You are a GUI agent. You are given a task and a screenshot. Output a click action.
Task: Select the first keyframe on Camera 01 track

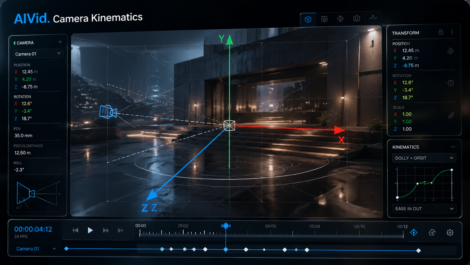[66, 249]
